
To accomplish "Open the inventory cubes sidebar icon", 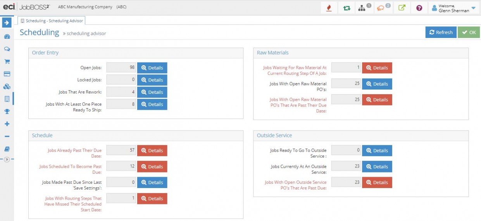I will (x=7, y=86).
